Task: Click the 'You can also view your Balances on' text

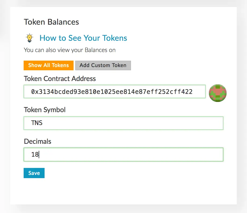Action: [x=70, y=50]
